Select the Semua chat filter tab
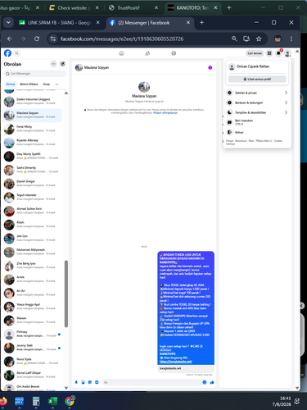This screenshot has height=410, width=307. click(11, 84)
